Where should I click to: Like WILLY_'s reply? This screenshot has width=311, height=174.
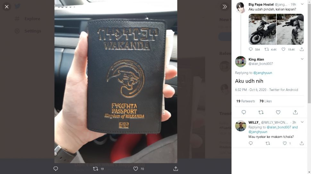pyautogui.click(x=285, y=143)
